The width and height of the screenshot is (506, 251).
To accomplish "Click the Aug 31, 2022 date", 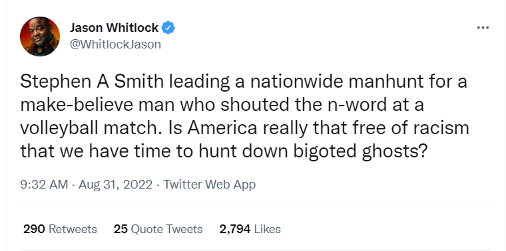I will pos(115,185).
